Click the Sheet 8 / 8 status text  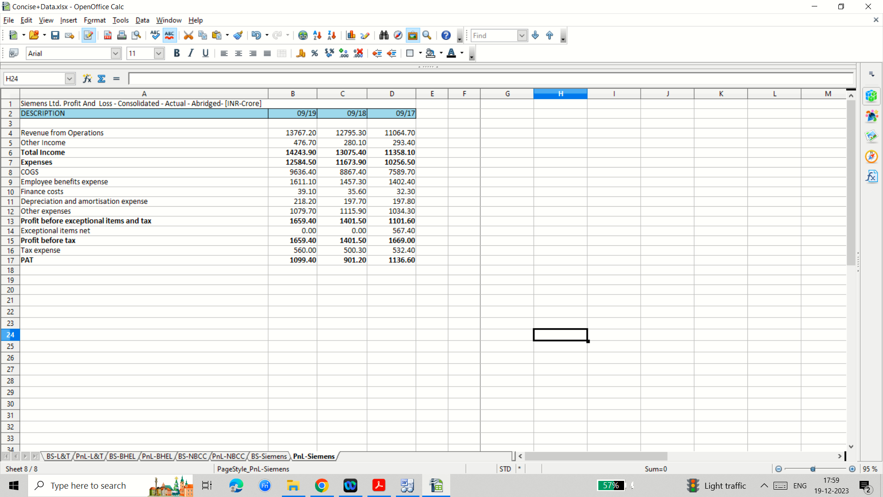[22, 468]
